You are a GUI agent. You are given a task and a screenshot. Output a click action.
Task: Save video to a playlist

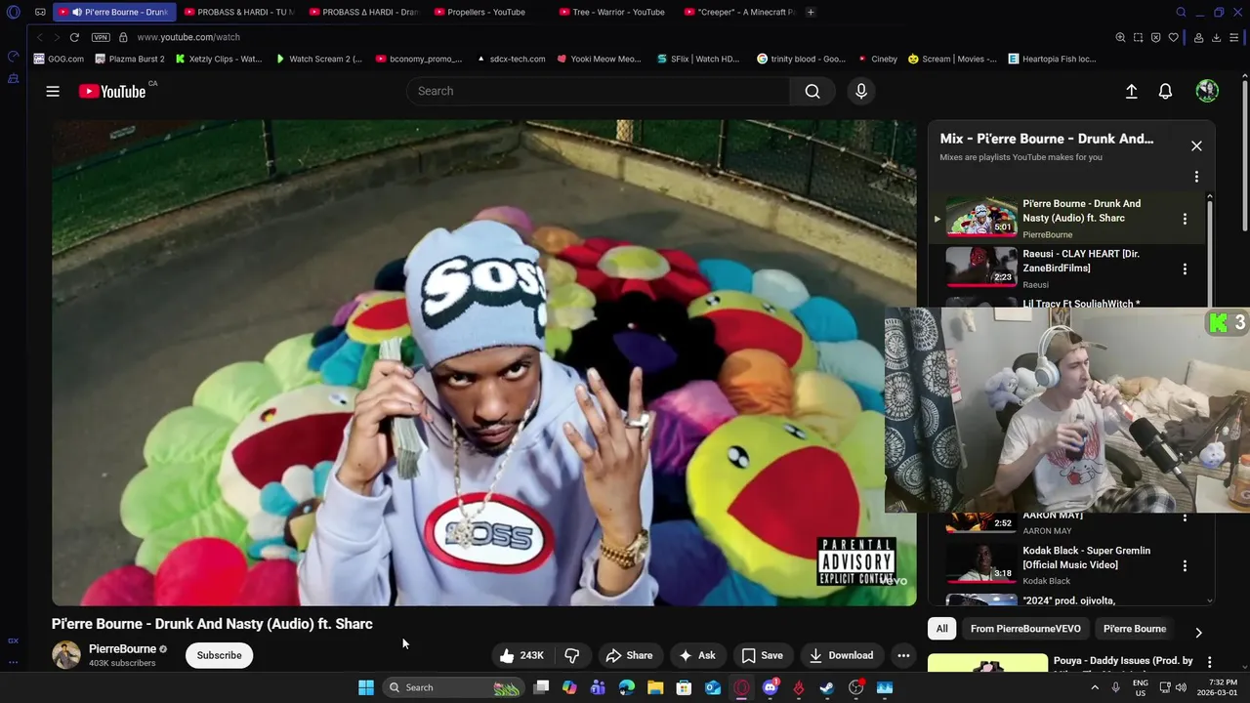[762, 655]
